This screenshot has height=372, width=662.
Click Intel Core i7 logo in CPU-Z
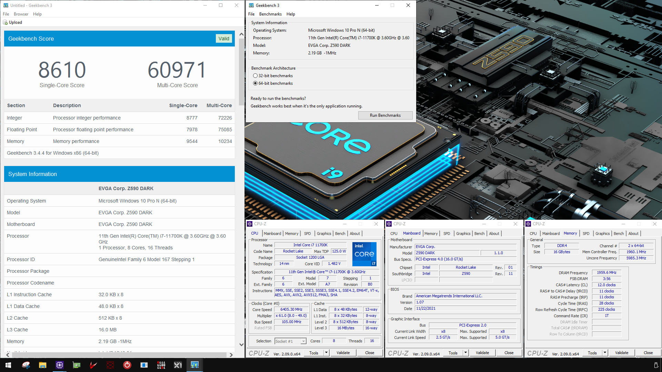tap(364, 254)
